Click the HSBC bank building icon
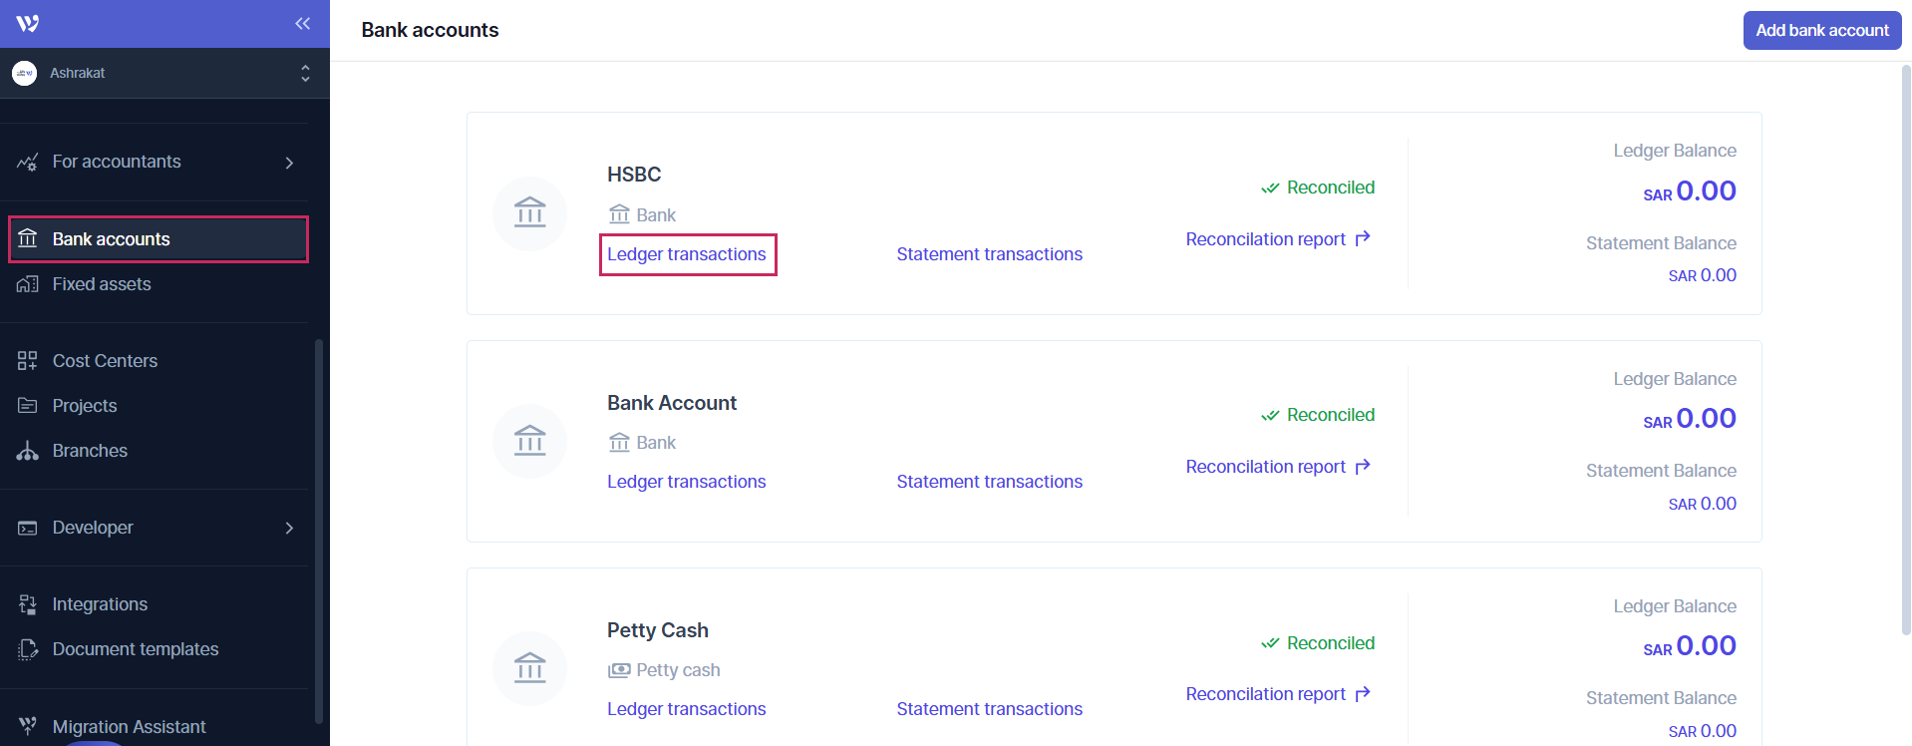This screenshot has height=746, width=1912. coord(529,213)
